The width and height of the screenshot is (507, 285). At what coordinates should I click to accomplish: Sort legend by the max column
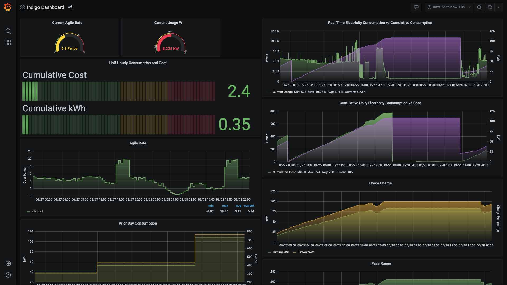click(x=225, y=206)
